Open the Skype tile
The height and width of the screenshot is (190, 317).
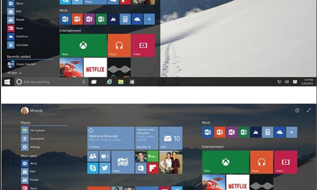click(x=93, y=168)
